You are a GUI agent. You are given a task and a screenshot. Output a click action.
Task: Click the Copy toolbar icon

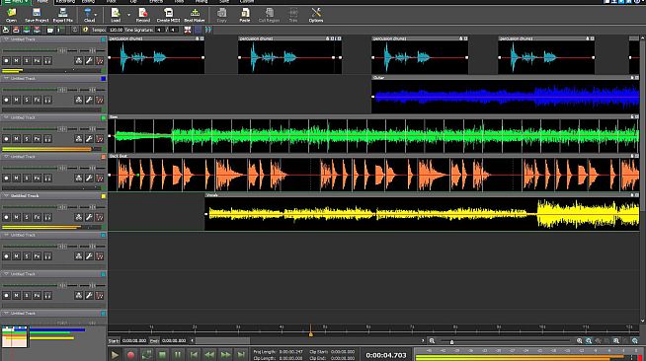[x=221, y=15]
